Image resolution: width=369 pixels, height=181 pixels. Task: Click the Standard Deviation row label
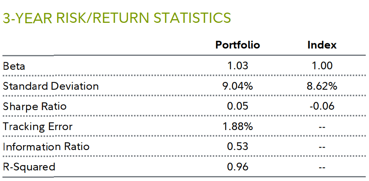(51, 86)
